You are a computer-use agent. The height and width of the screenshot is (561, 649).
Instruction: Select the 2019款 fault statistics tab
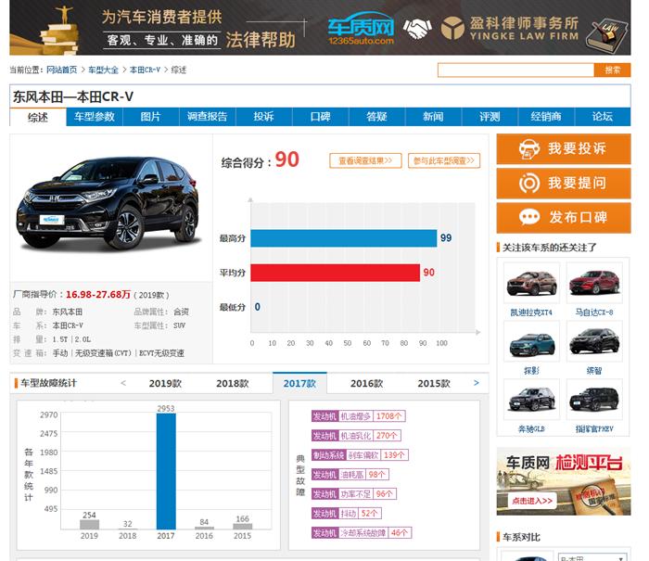coord(166,384)
